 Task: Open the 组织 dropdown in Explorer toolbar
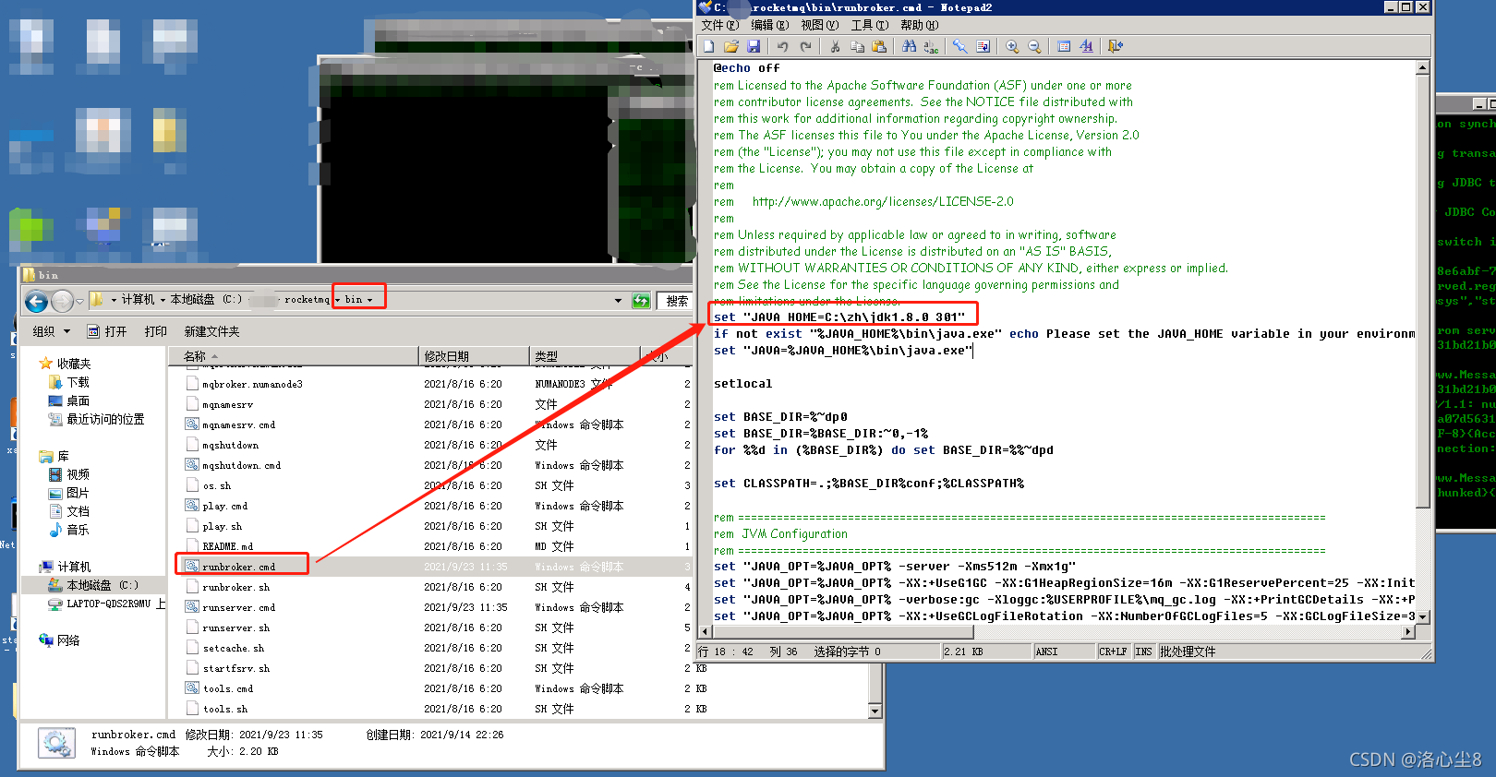[52, 331]
